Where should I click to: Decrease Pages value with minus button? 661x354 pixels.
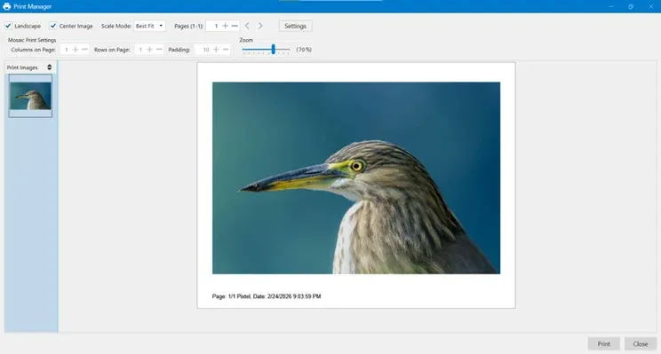[x=235, y=26]
